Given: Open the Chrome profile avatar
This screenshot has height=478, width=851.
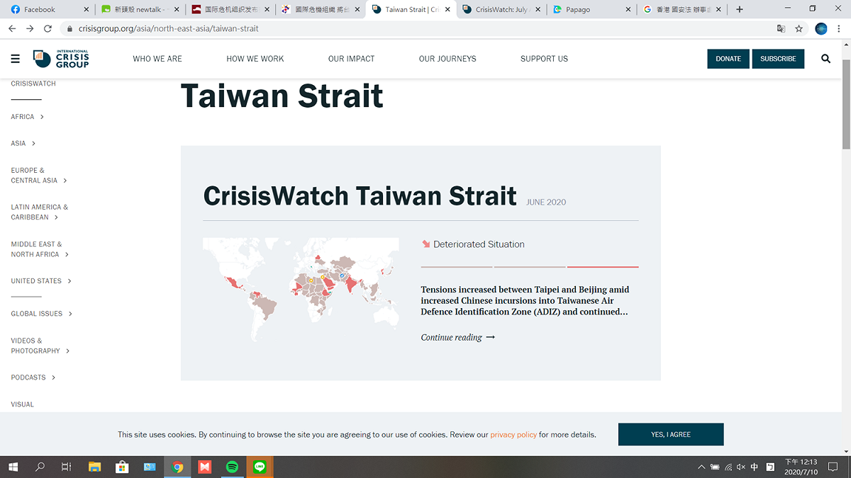Looking at the screenshot, I should 821,28.
